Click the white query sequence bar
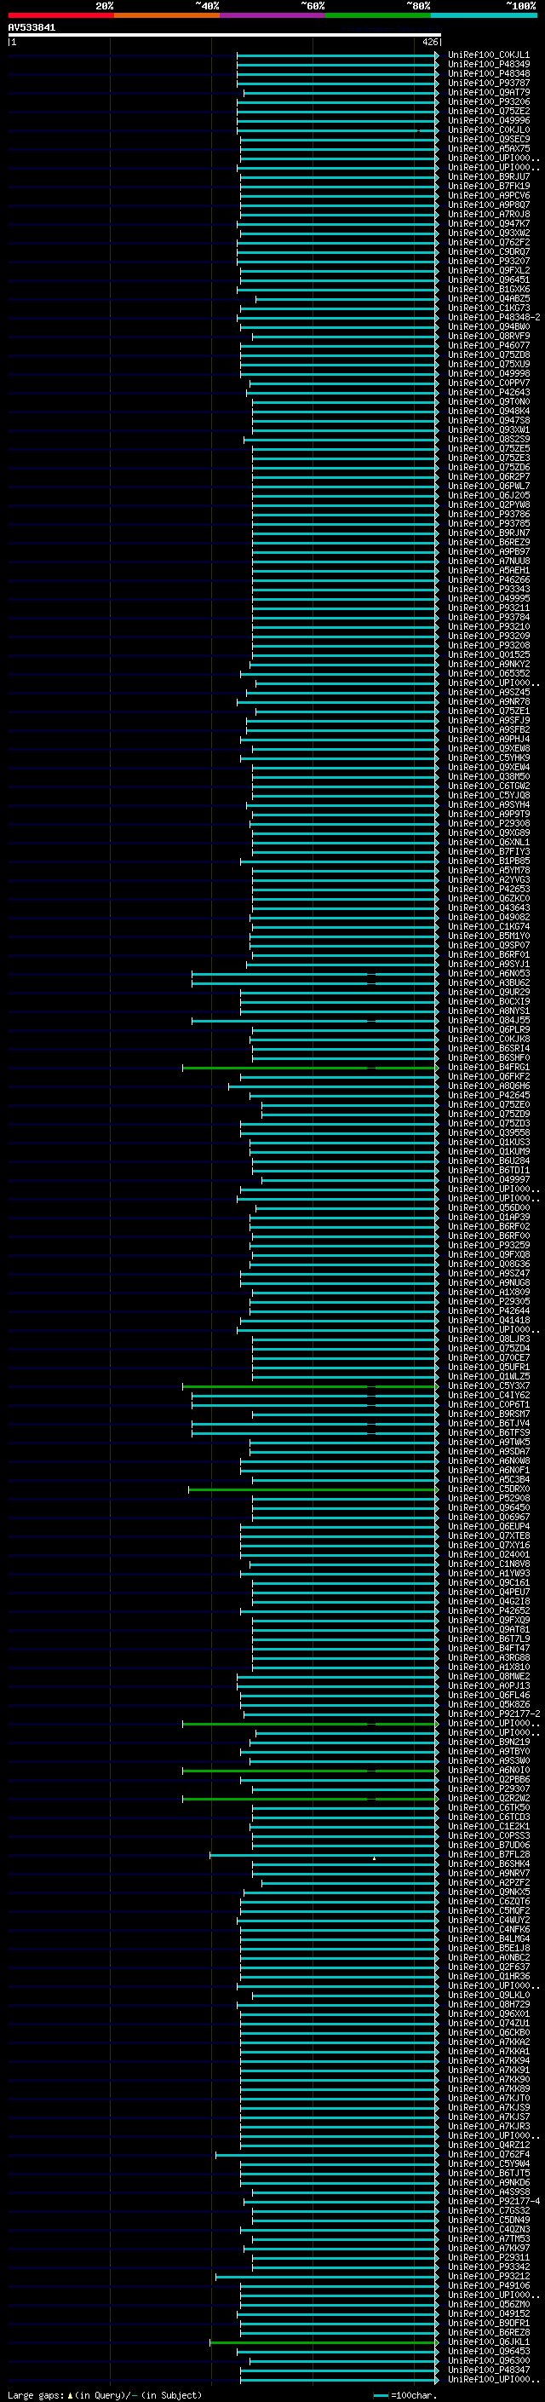Image resolution: width=545 pixels, height=2402 pixels. (x=225, y=36)
